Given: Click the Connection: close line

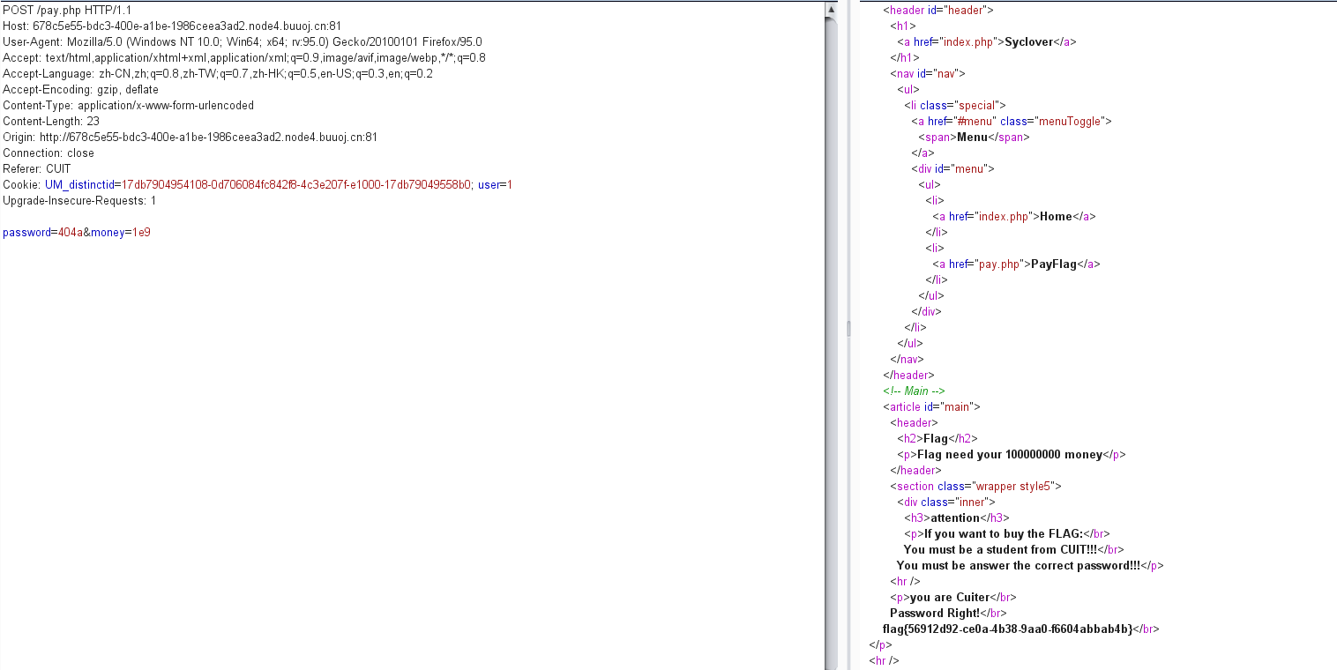Looking at the screenshot, I should (49, 153).
